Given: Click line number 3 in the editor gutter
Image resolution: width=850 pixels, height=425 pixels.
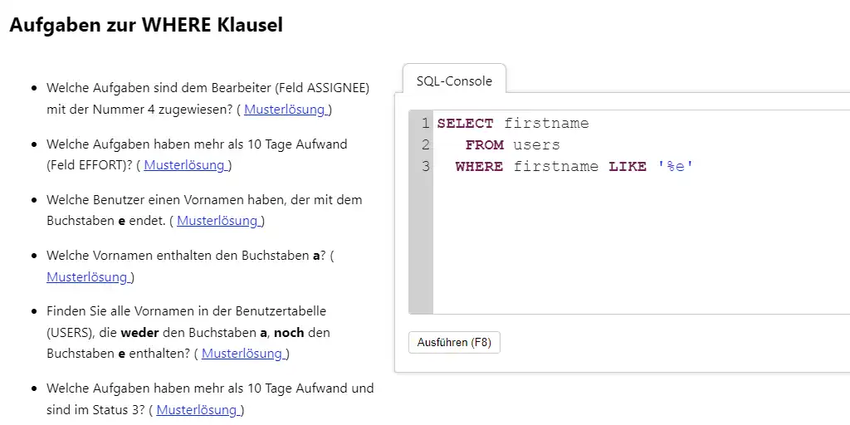Looking at the screenshot, I should tap(425, 167).
